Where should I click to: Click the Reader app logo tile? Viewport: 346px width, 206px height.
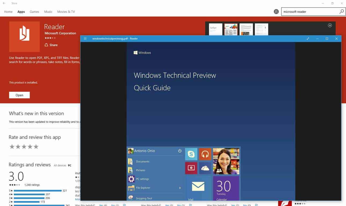(x=24, y=37)
